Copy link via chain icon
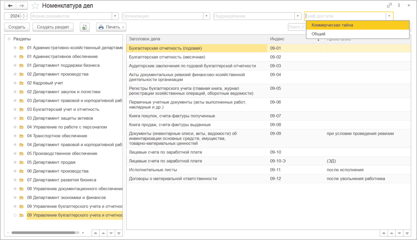This screenshot has height=240, width=417. (389, 6)
